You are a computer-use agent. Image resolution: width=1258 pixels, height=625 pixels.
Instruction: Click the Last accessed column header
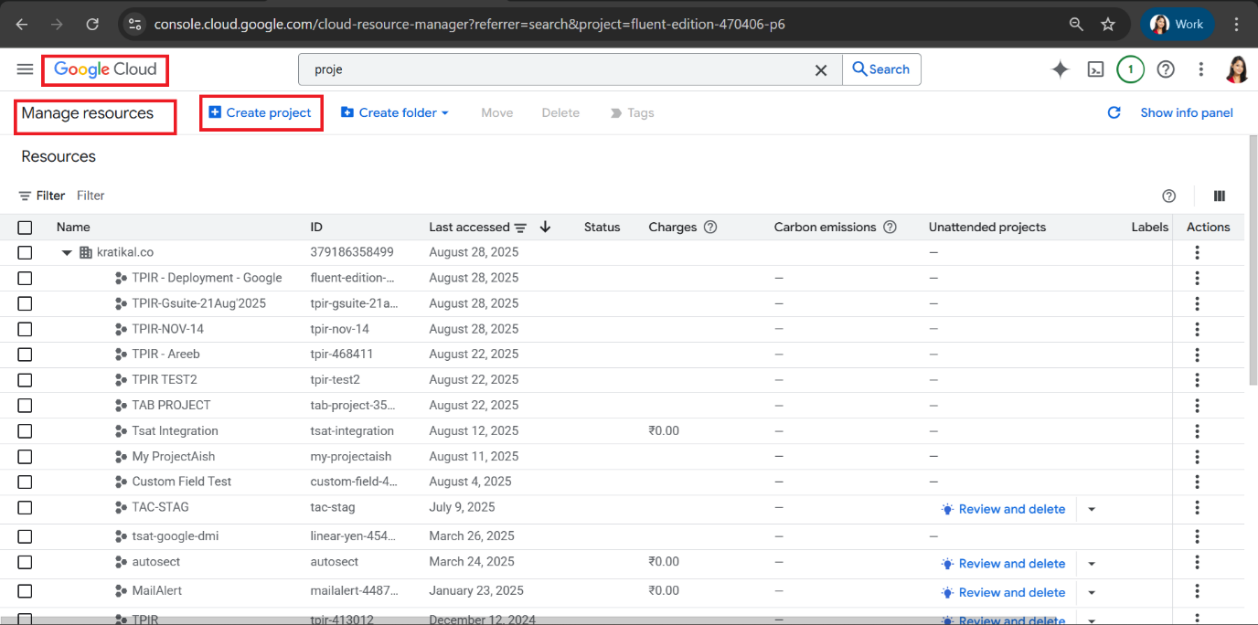click(469, 228)
